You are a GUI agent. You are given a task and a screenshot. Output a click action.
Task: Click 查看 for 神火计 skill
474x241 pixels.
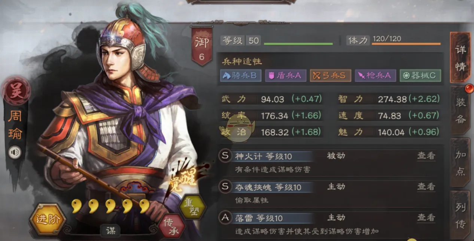pyautogui.click(x=426, y=156)
